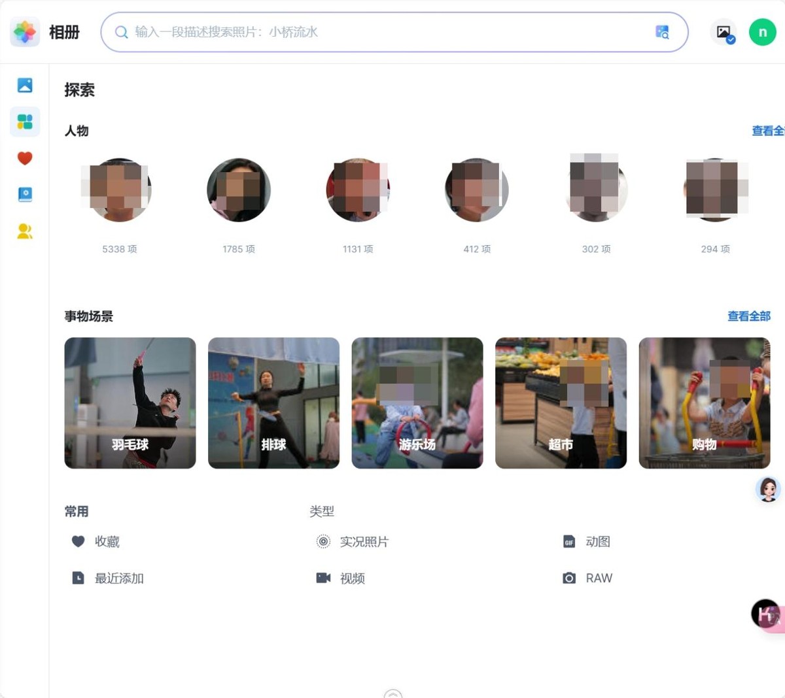Open the 实况照片 type filter
This screenshot has height=698, width=785.
(364, 541)
